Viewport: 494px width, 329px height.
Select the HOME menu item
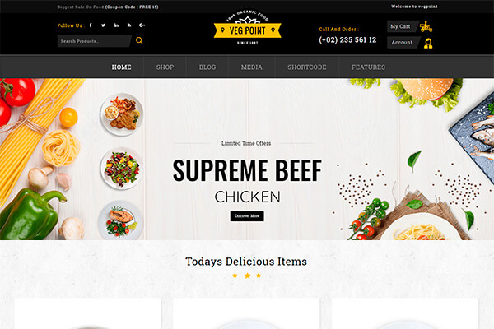[121, 67]
